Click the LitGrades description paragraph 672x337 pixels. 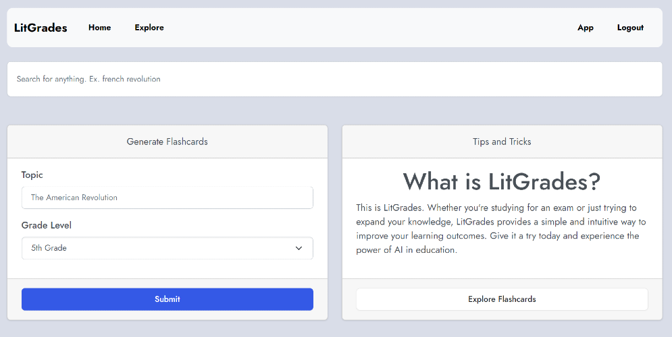[x=502, y=228]
